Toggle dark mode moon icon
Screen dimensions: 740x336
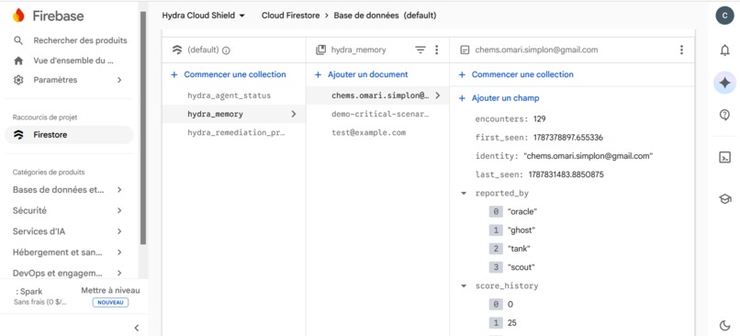click(724, 325)
